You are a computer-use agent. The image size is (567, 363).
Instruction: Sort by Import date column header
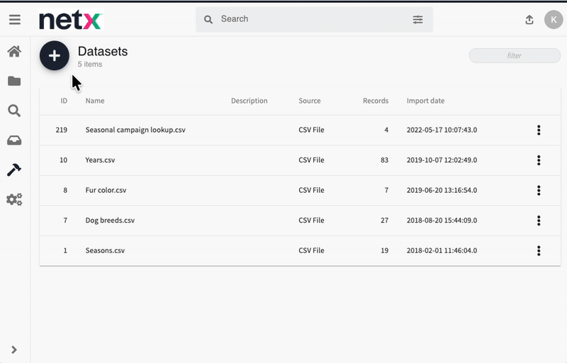pyautogui.click(x=425, y=101)
